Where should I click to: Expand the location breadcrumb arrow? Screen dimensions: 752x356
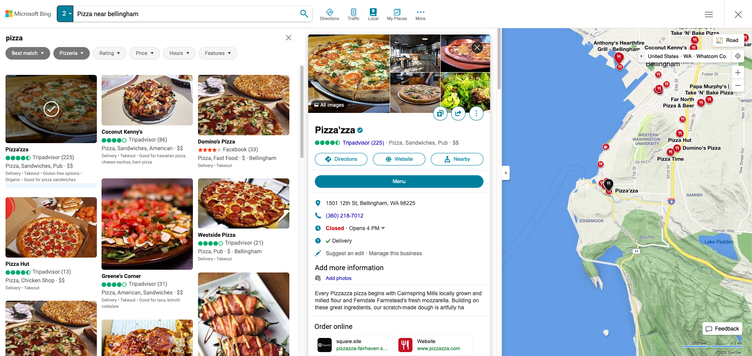641,56
